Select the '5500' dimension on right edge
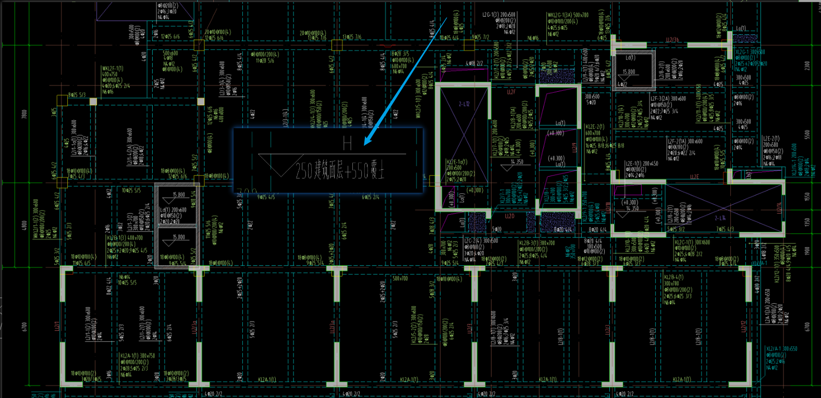The image size is (821, 398). (807, 134)
